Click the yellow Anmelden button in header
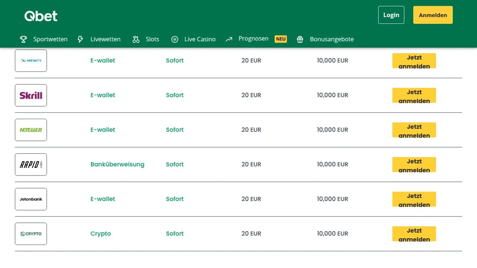This screenshot has width=477, height=268. coord(433,15)
